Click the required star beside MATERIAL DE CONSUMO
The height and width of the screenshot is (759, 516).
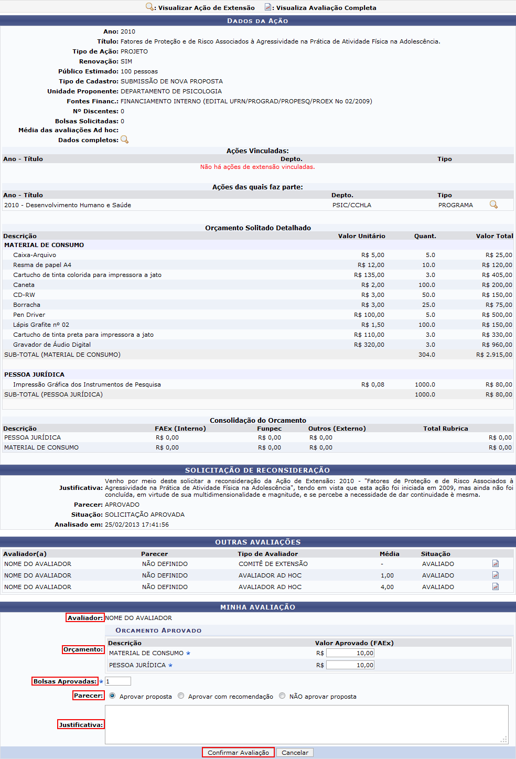point(188,653)
